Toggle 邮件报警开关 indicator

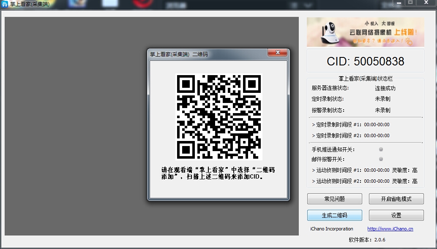(381, 159)
